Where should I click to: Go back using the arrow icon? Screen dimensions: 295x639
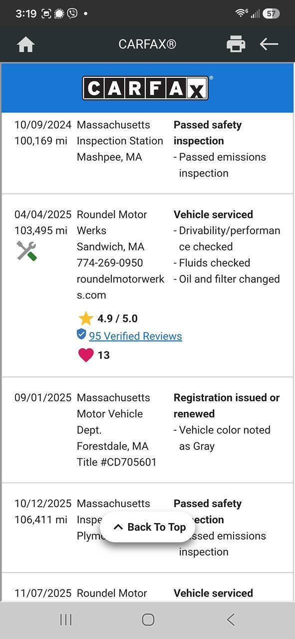269,44
